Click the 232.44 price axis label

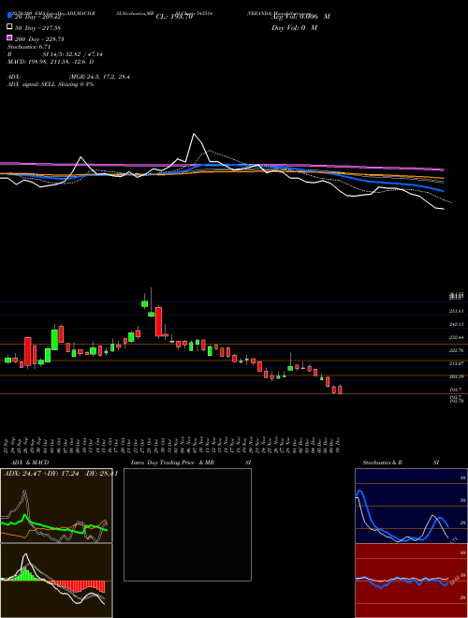(x=457, y=337)
